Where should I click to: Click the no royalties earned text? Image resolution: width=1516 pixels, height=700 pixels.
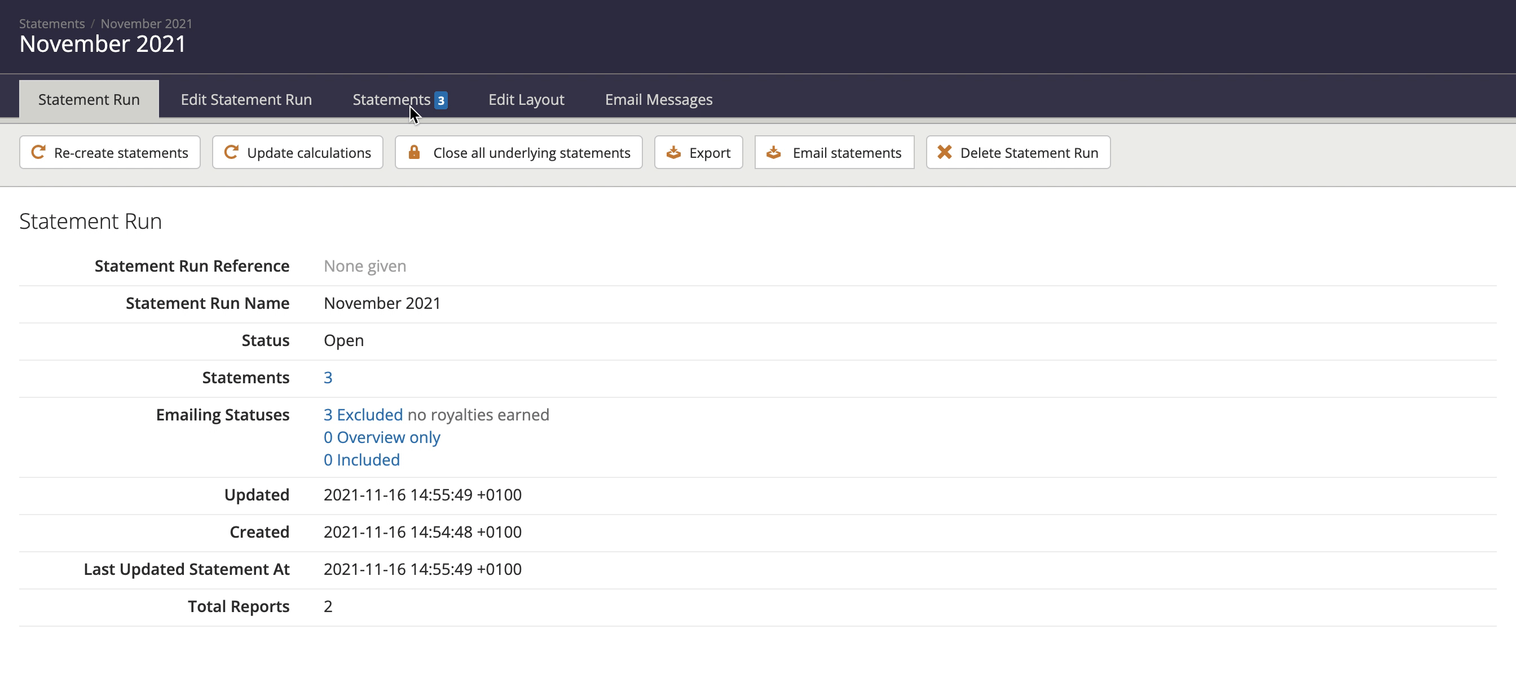pyautogui.click(x=478, y=415)
